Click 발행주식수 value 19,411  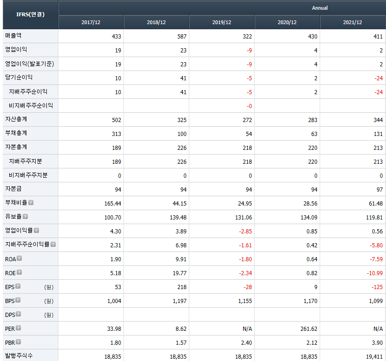[374, 356]
